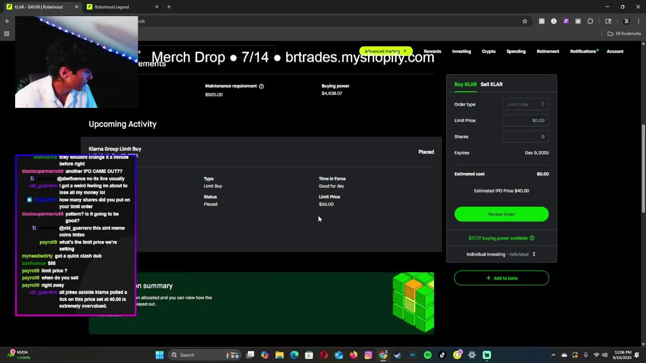Launch Firefox from taskbar
The height and width of the screenshot is (363, 646).
(353, 355)
